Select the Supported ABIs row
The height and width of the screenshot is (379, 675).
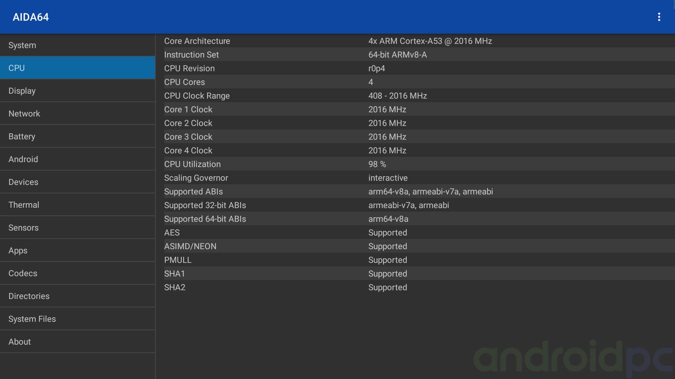[x=415, y=192]
